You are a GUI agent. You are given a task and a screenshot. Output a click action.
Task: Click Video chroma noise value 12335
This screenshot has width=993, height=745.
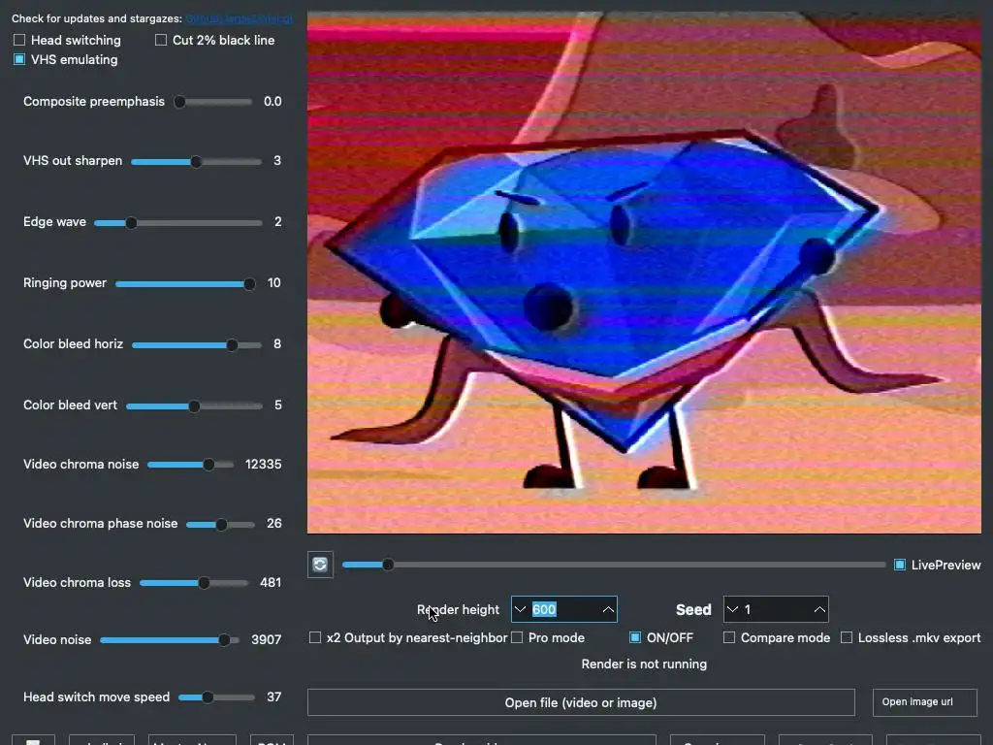(264, 465)
